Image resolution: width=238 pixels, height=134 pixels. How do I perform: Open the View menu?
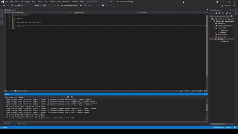[16, 1]
